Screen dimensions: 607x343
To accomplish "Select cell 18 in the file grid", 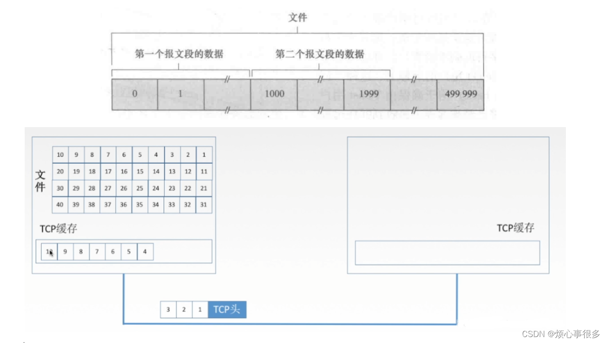I will [92, 171].
